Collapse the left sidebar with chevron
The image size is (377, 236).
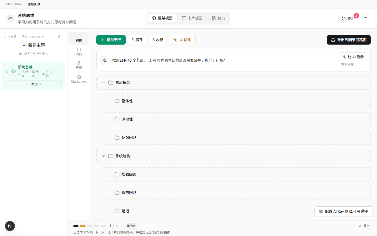point(59,36)
